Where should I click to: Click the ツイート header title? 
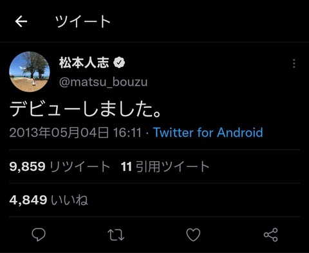[82, 21]
